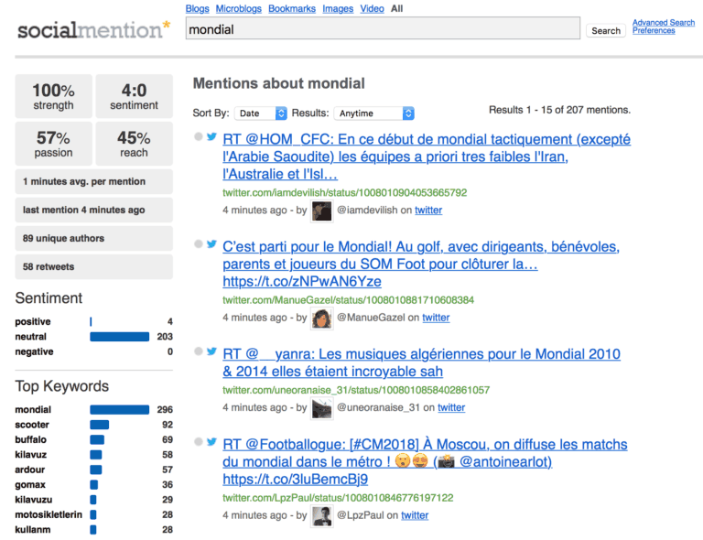Open the @ManueGazel profile avatar
This screenshot has height=540, width=703.
tap(321, 319)
